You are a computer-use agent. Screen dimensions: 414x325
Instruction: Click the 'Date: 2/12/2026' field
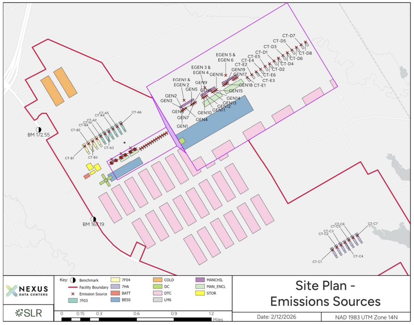pos(277,317)
